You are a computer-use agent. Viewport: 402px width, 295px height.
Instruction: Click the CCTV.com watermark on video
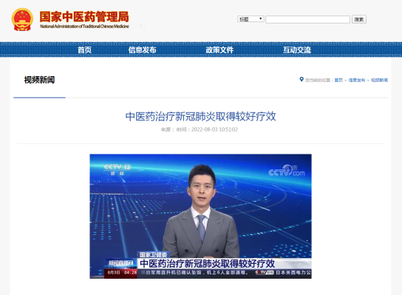pyautogui.click(x=287, y=171)
